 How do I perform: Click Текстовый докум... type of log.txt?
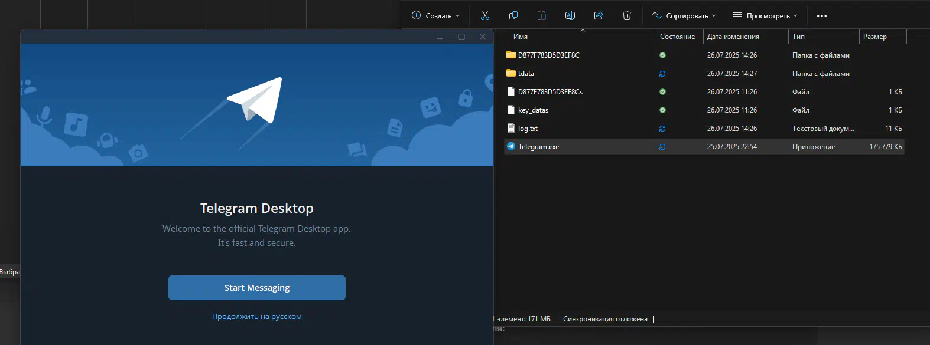pos(823,129)
